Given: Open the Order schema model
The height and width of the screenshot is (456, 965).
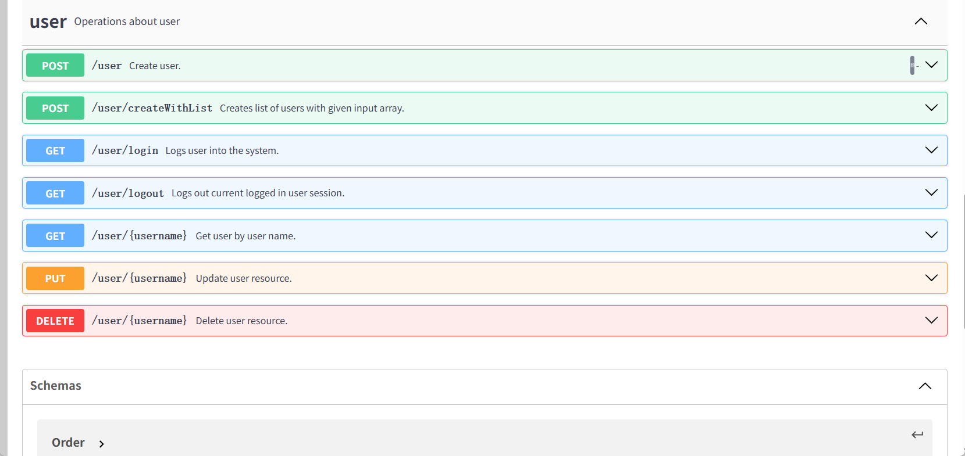Looking at the screenshot, I should [68, 443].
